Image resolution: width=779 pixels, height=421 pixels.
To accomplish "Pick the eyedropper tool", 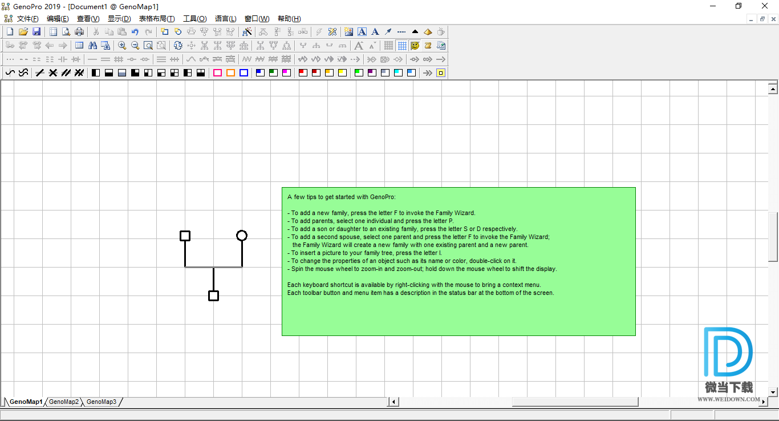I will pos(388,32).
